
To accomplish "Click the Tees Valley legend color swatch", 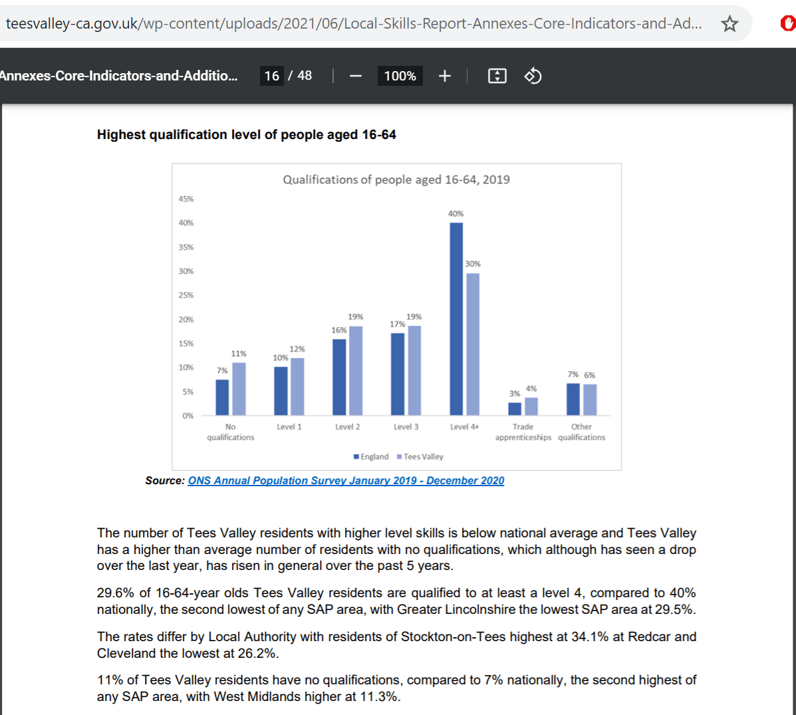I will [x=400, y=457].
